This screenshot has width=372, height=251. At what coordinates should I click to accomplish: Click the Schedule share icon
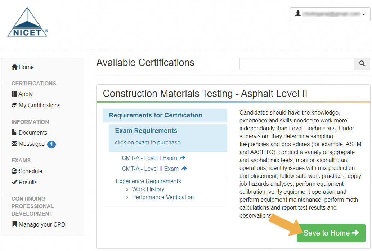[x=14, y=171]
